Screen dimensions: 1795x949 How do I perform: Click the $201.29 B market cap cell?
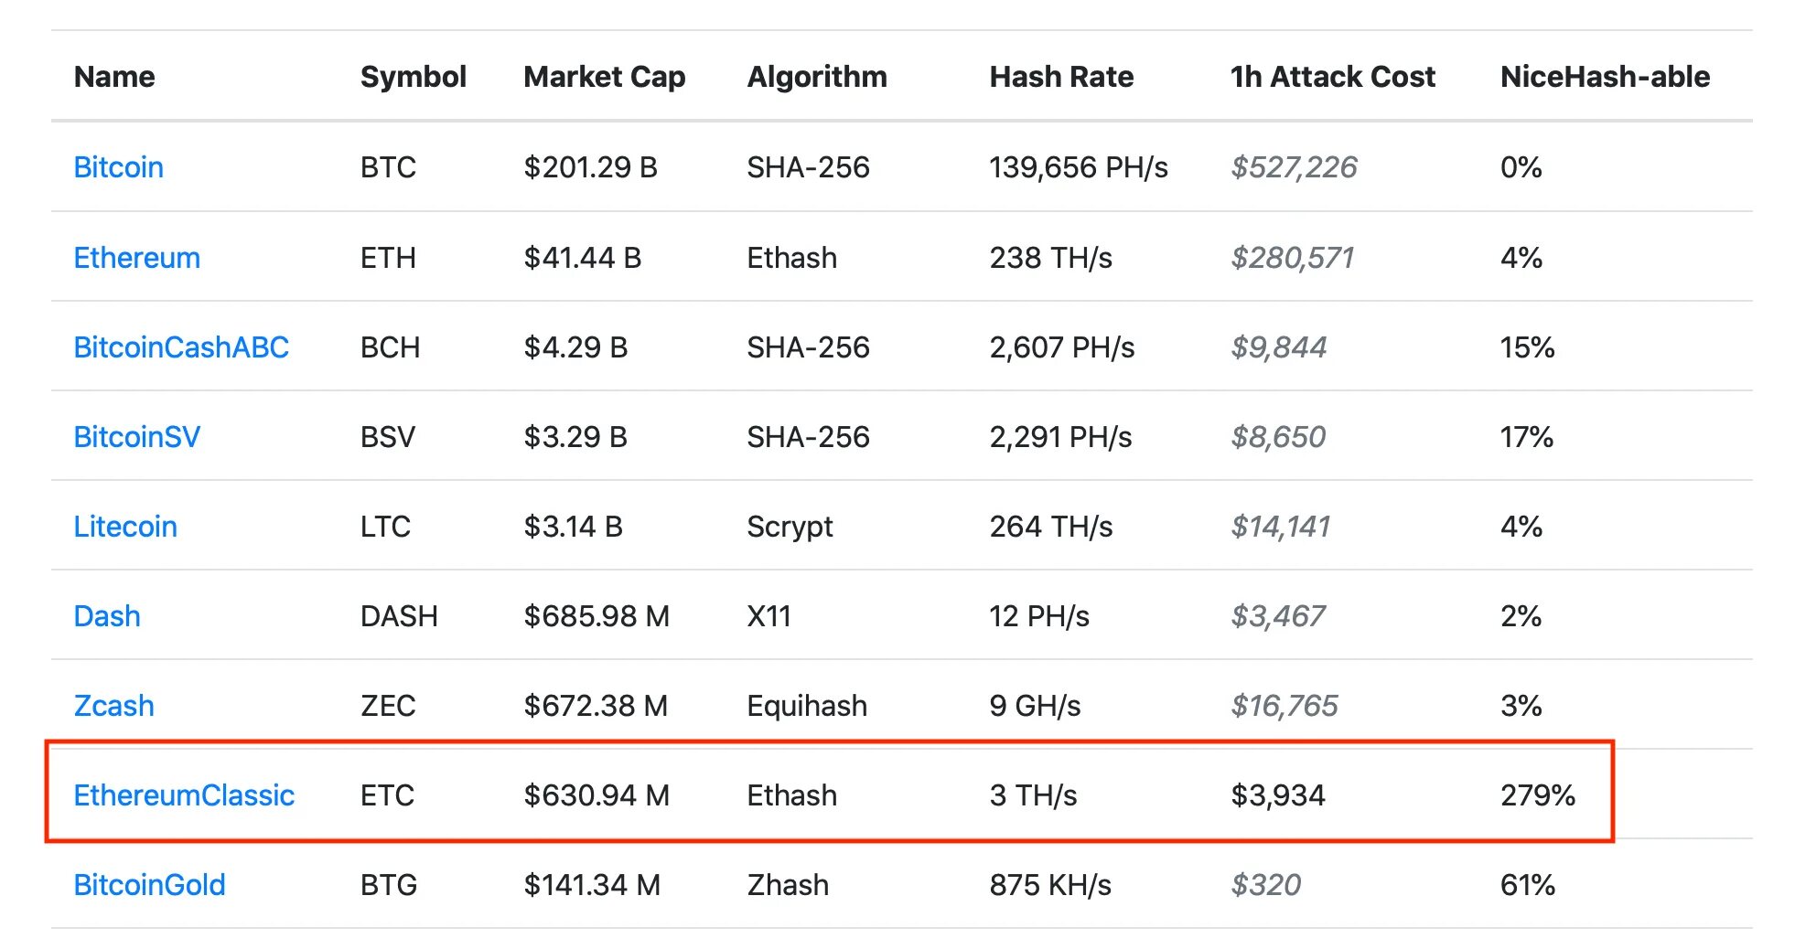(590, 167)
